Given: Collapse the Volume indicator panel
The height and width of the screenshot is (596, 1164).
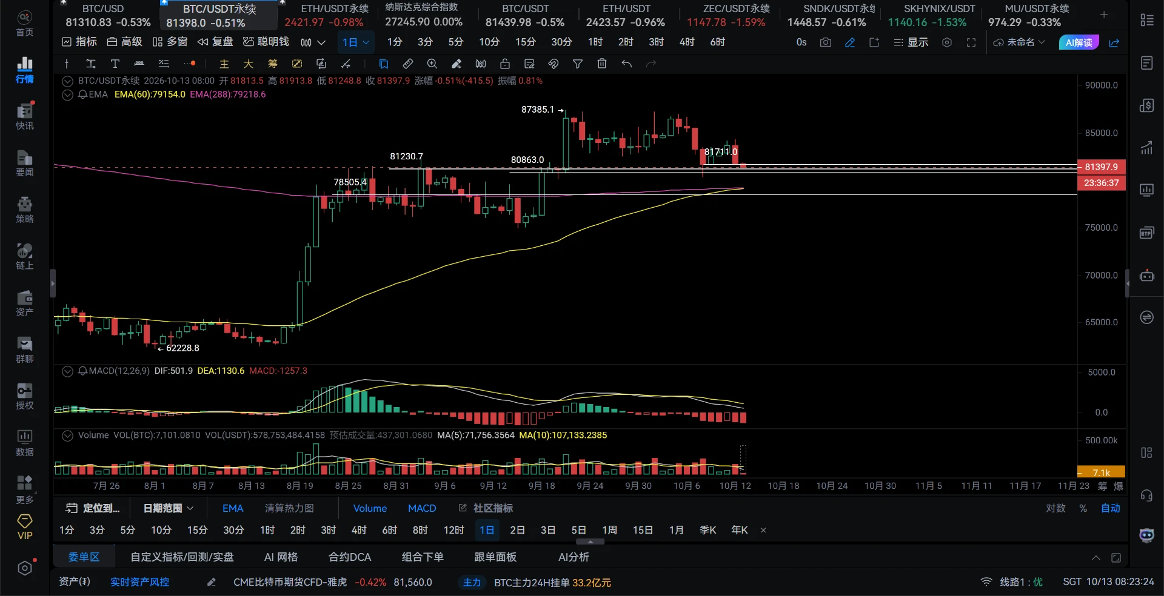Looking at the screenshot, I should tap(68, 435).
